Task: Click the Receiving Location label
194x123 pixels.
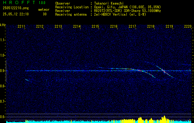Action: point(72,7)
